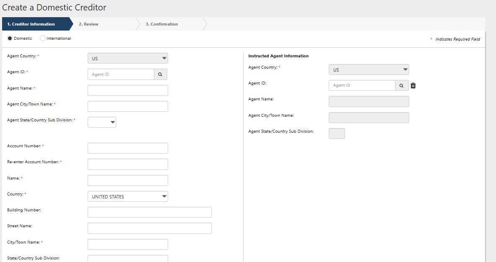
Task: Click the Instructed Agent ID text field
Action: [362, 85]
